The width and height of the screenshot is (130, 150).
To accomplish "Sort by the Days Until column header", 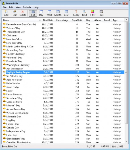I will click(77, 20).
